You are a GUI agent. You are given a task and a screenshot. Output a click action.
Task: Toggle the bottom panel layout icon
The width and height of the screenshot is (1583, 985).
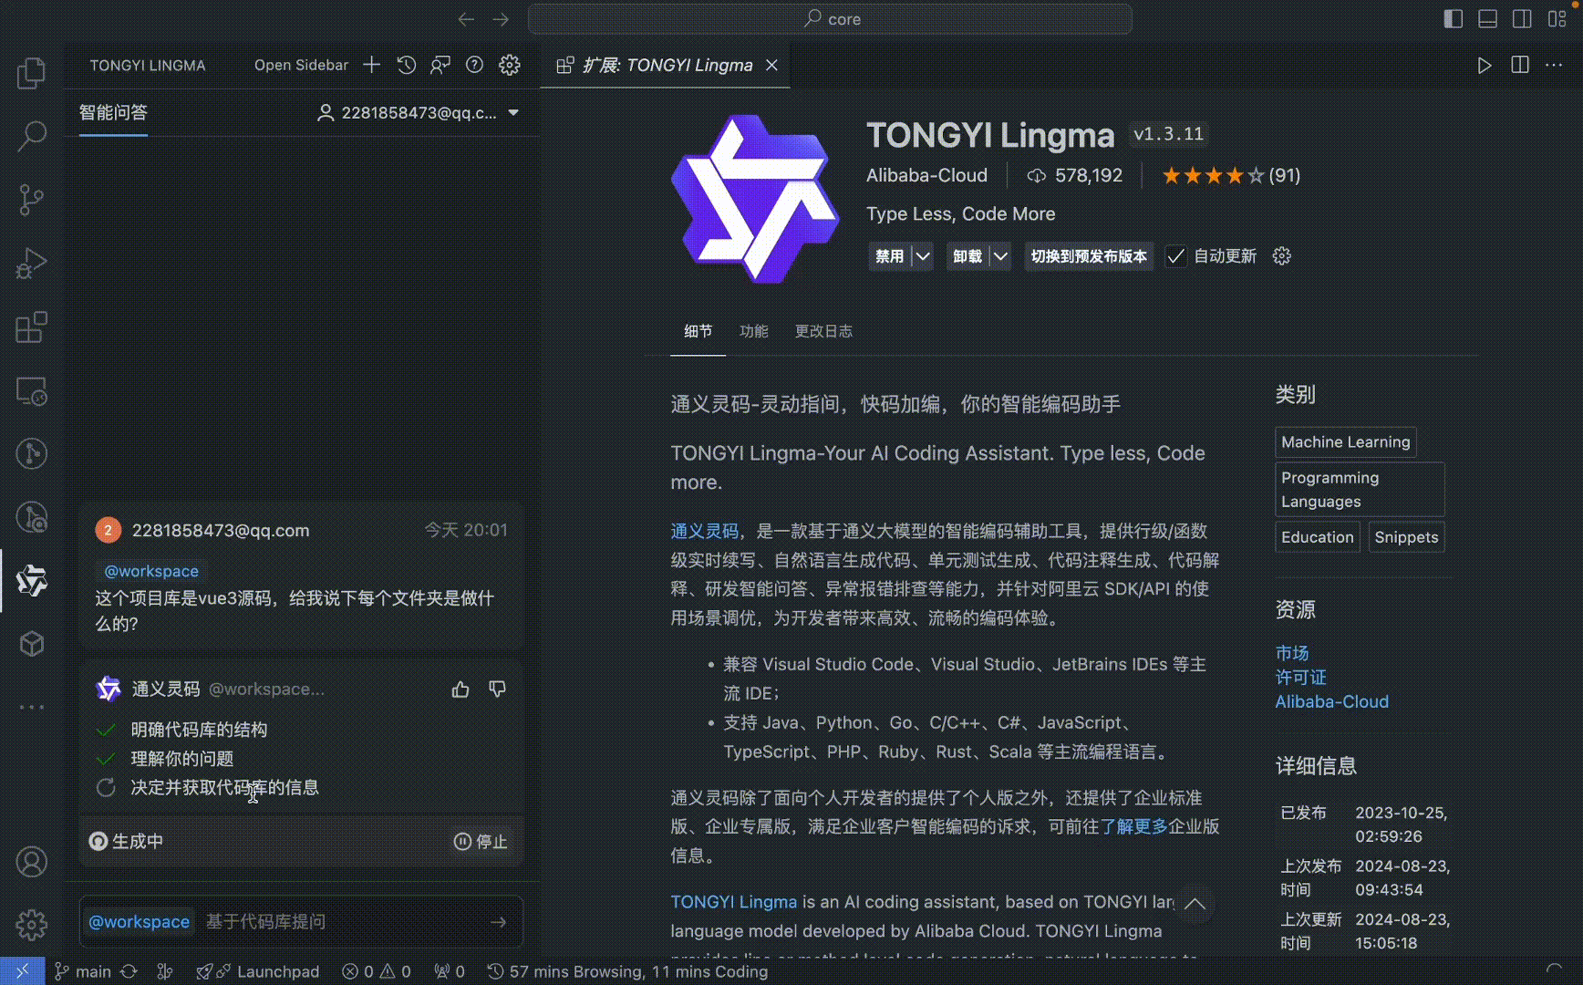pyautogui.click(x=1488, y=19)
